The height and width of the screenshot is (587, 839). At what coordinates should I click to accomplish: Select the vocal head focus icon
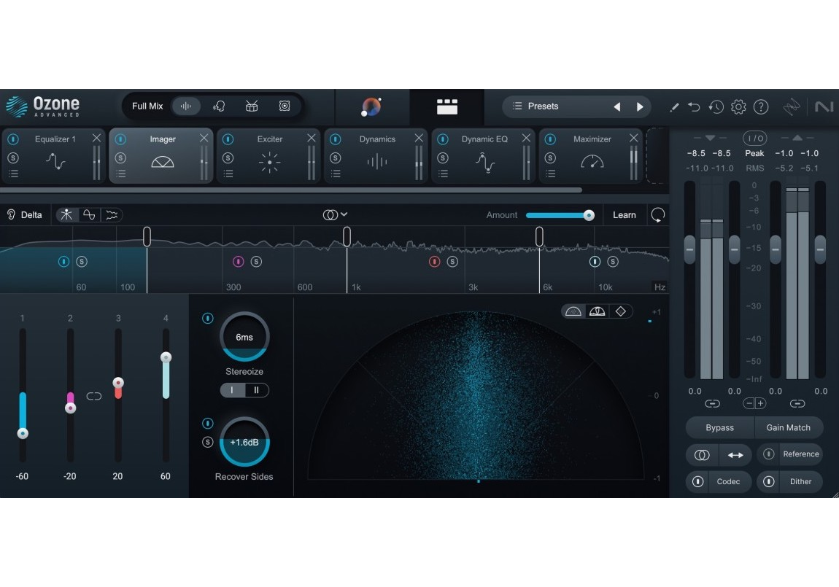(x=219, y=106)
